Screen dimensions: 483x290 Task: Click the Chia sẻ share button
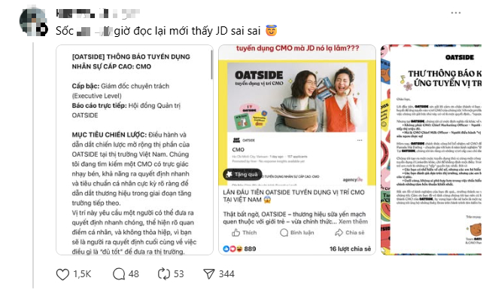pyautogui.click(x=350, y=233)
